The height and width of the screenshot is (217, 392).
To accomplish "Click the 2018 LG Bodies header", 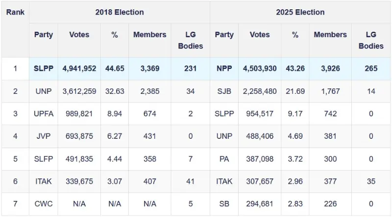I will 190,40.
